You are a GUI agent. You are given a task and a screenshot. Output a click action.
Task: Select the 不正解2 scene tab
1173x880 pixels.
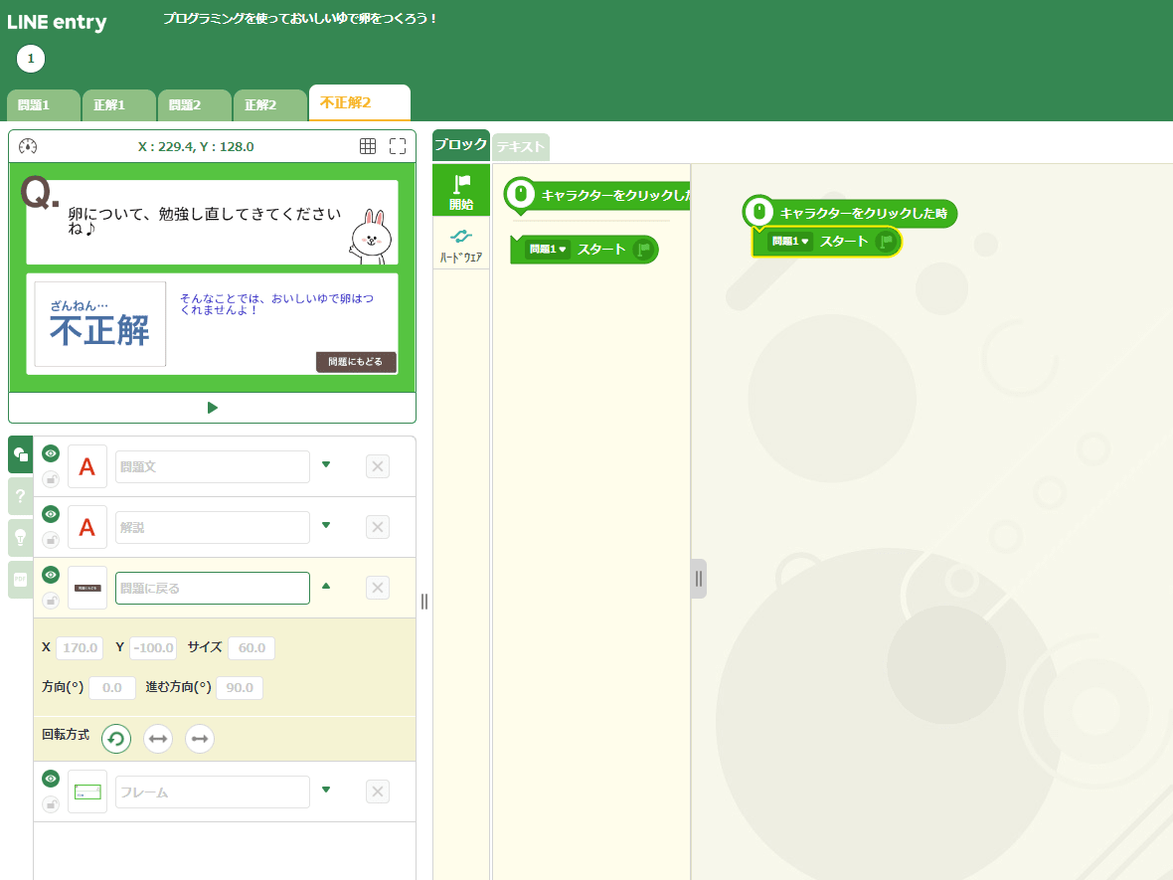click(x=359, y=102)
